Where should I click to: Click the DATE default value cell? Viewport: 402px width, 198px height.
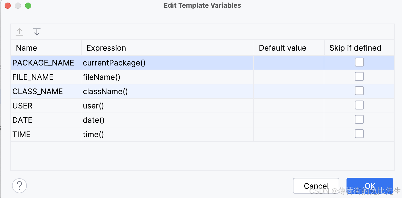click(288, 120)
